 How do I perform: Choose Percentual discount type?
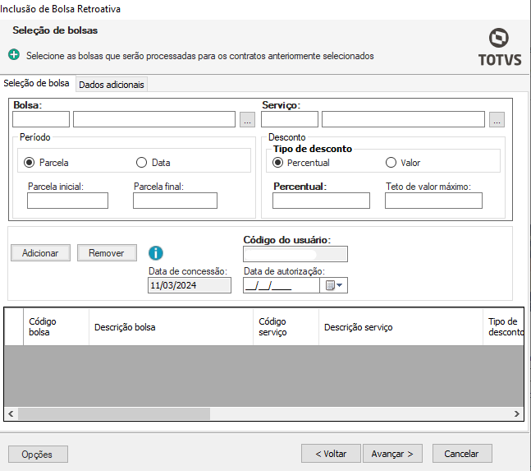(x=278, y=163)
